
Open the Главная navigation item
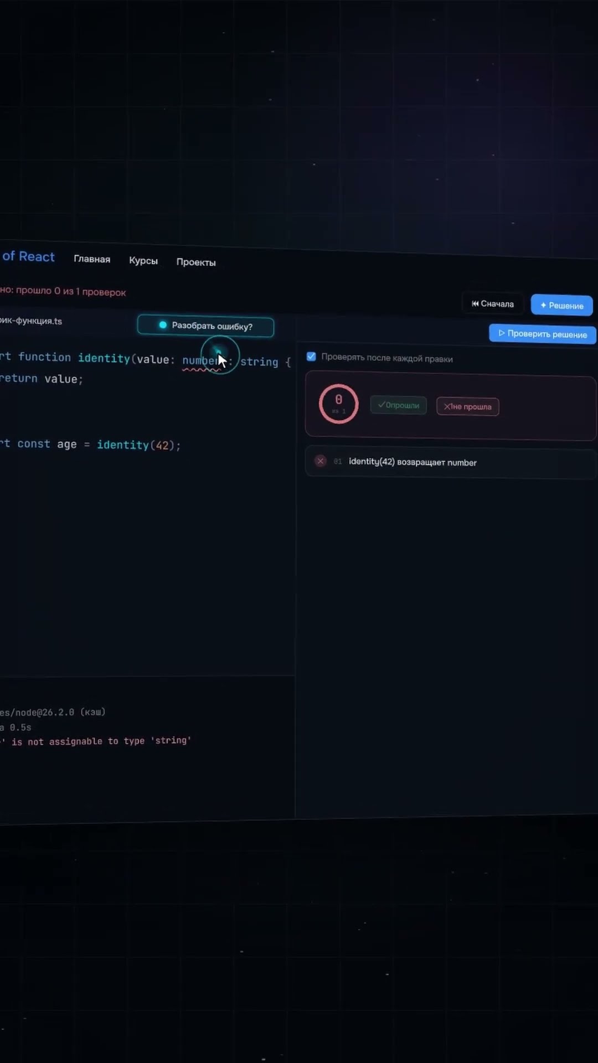pyautogui.click(x=92, y=259)
